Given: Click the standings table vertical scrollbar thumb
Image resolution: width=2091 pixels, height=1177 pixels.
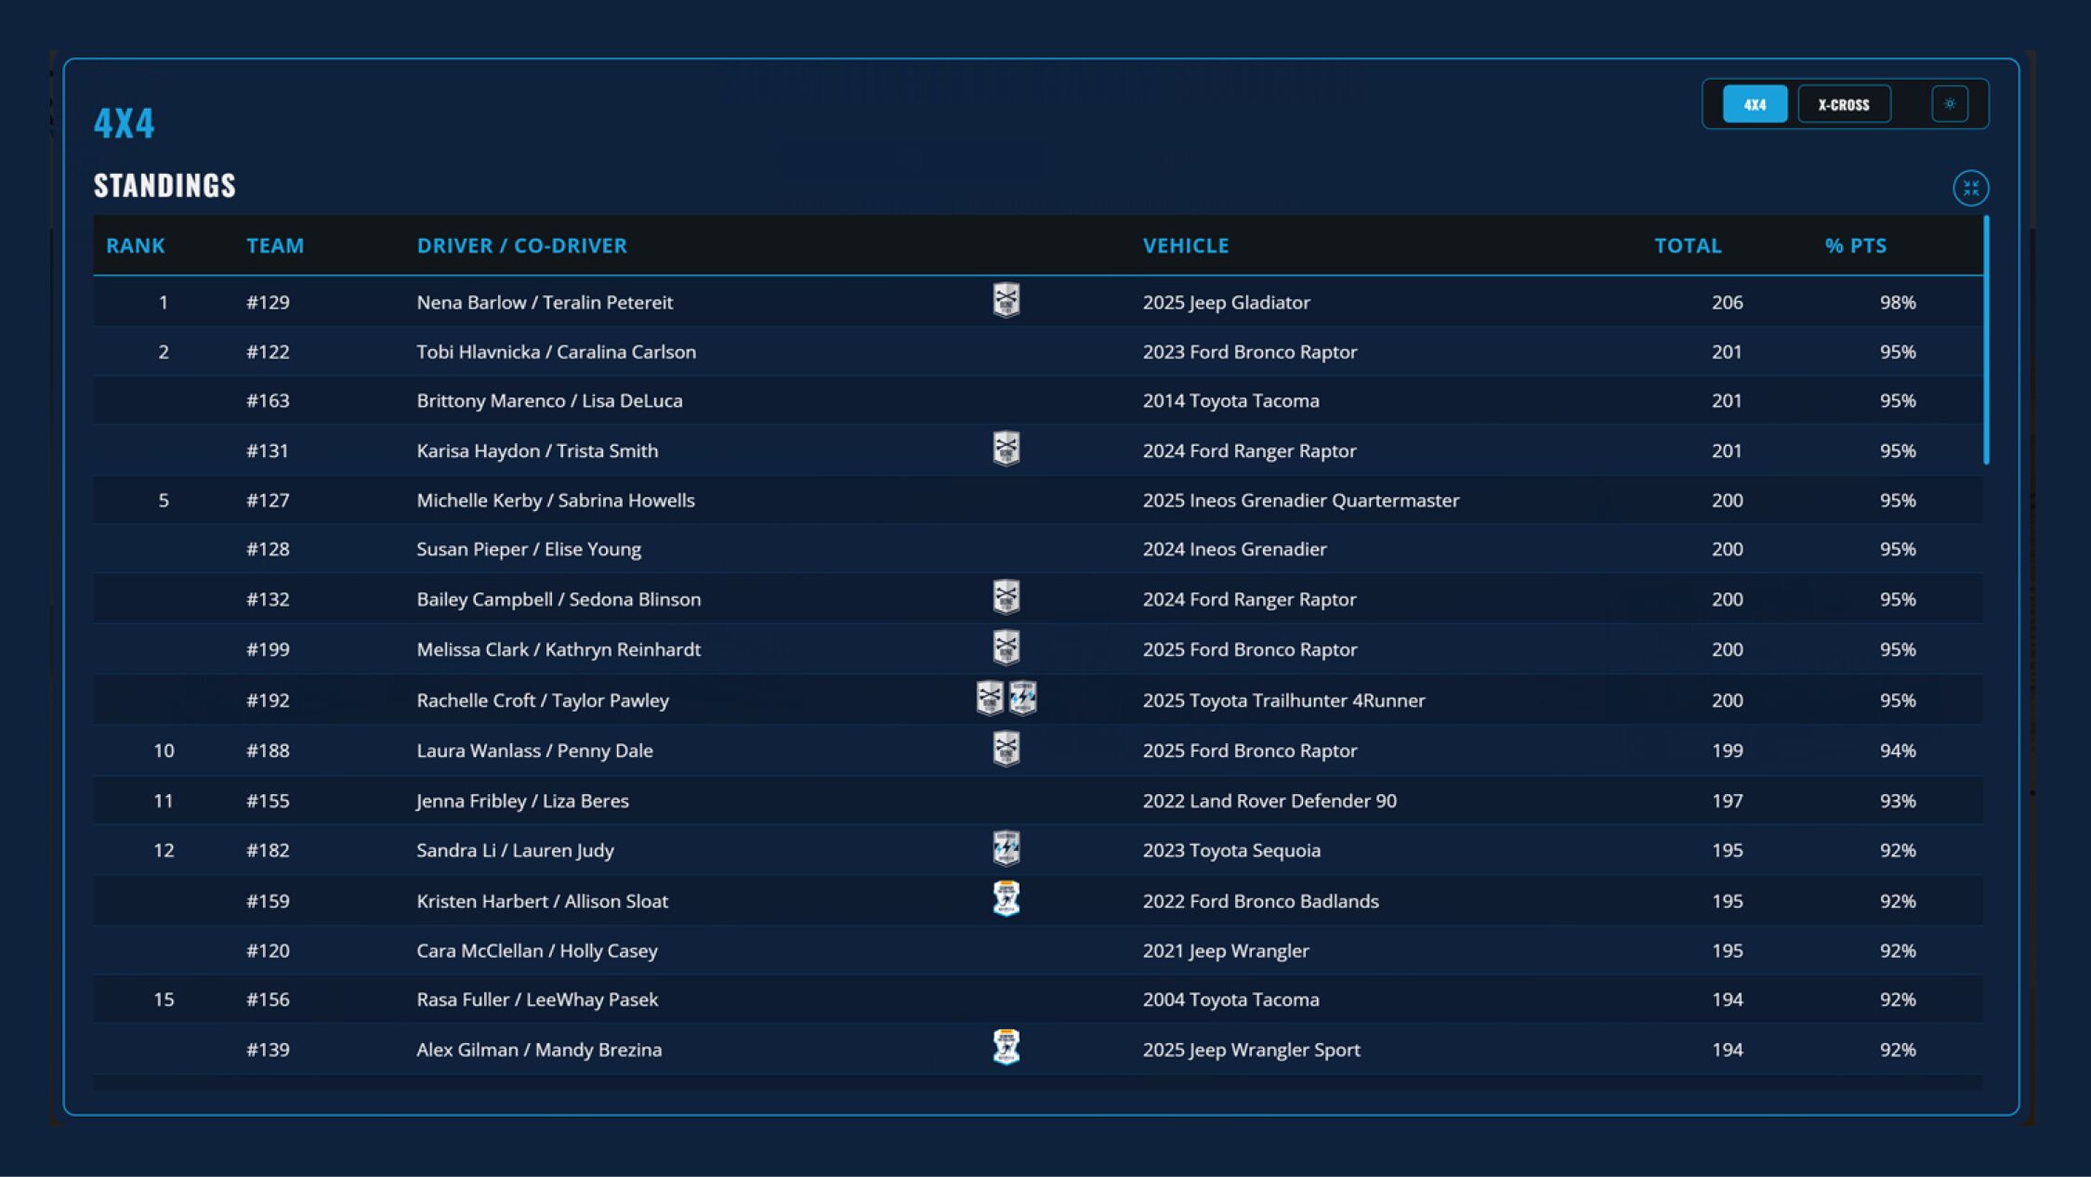Looking at the screenshot, I should click(1986, 340).
